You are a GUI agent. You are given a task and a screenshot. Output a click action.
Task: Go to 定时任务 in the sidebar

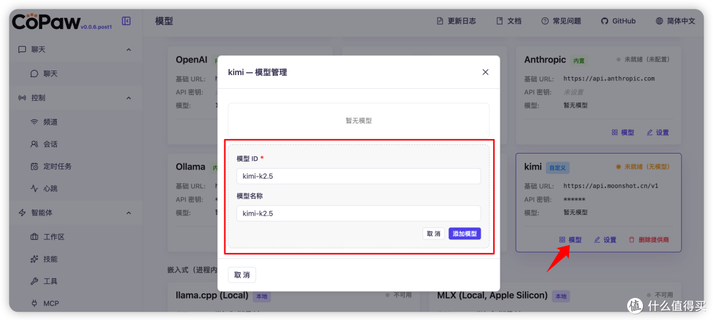click(57, 166)
